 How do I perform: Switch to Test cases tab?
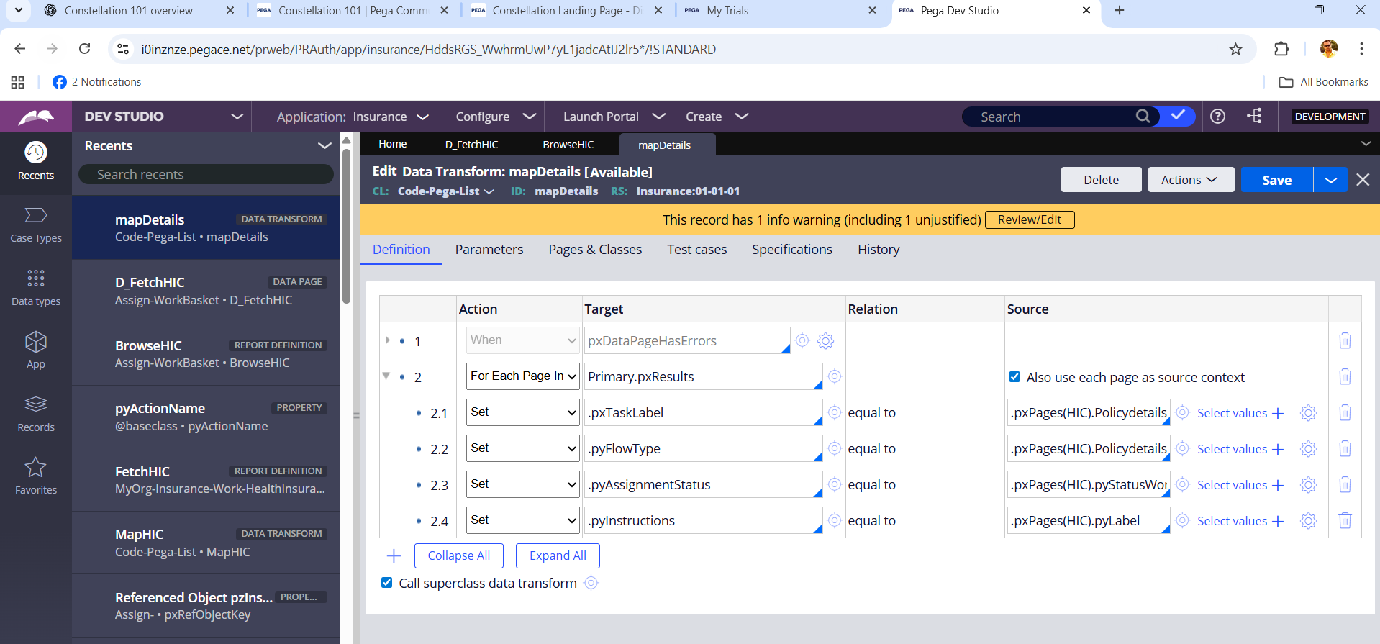(x=696, y=249)
